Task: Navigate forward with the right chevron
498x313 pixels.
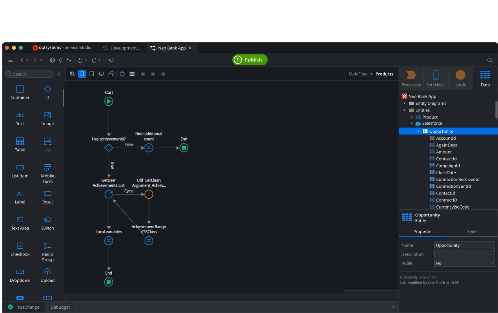Action: click(35, 60)
